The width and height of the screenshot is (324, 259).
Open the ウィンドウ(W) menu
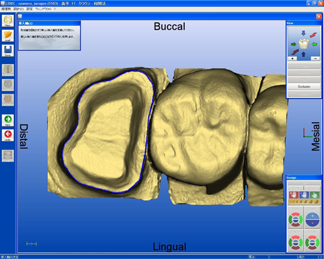(43, 9)
